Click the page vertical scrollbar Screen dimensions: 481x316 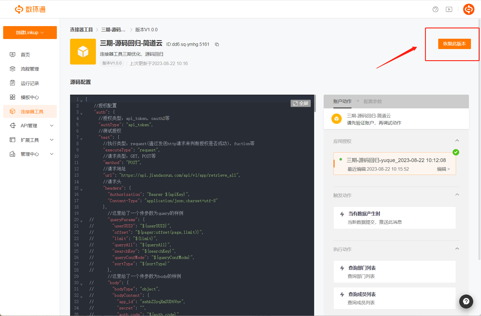click(479, 140)
